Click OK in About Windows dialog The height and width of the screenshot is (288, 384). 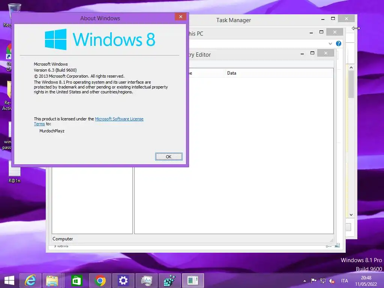click(x=169, y=156)
